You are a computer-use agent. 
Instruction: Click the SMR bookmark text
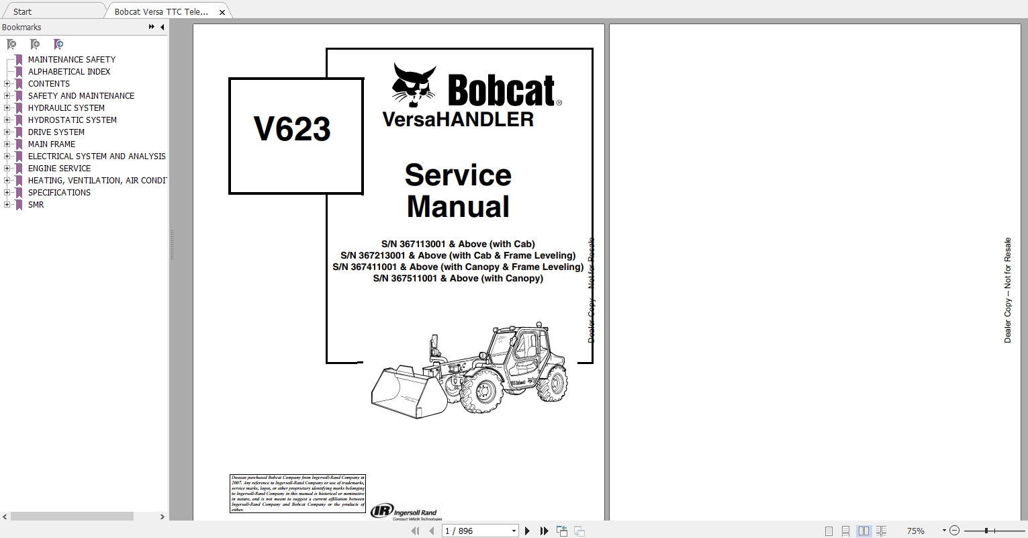click(36, 205)
